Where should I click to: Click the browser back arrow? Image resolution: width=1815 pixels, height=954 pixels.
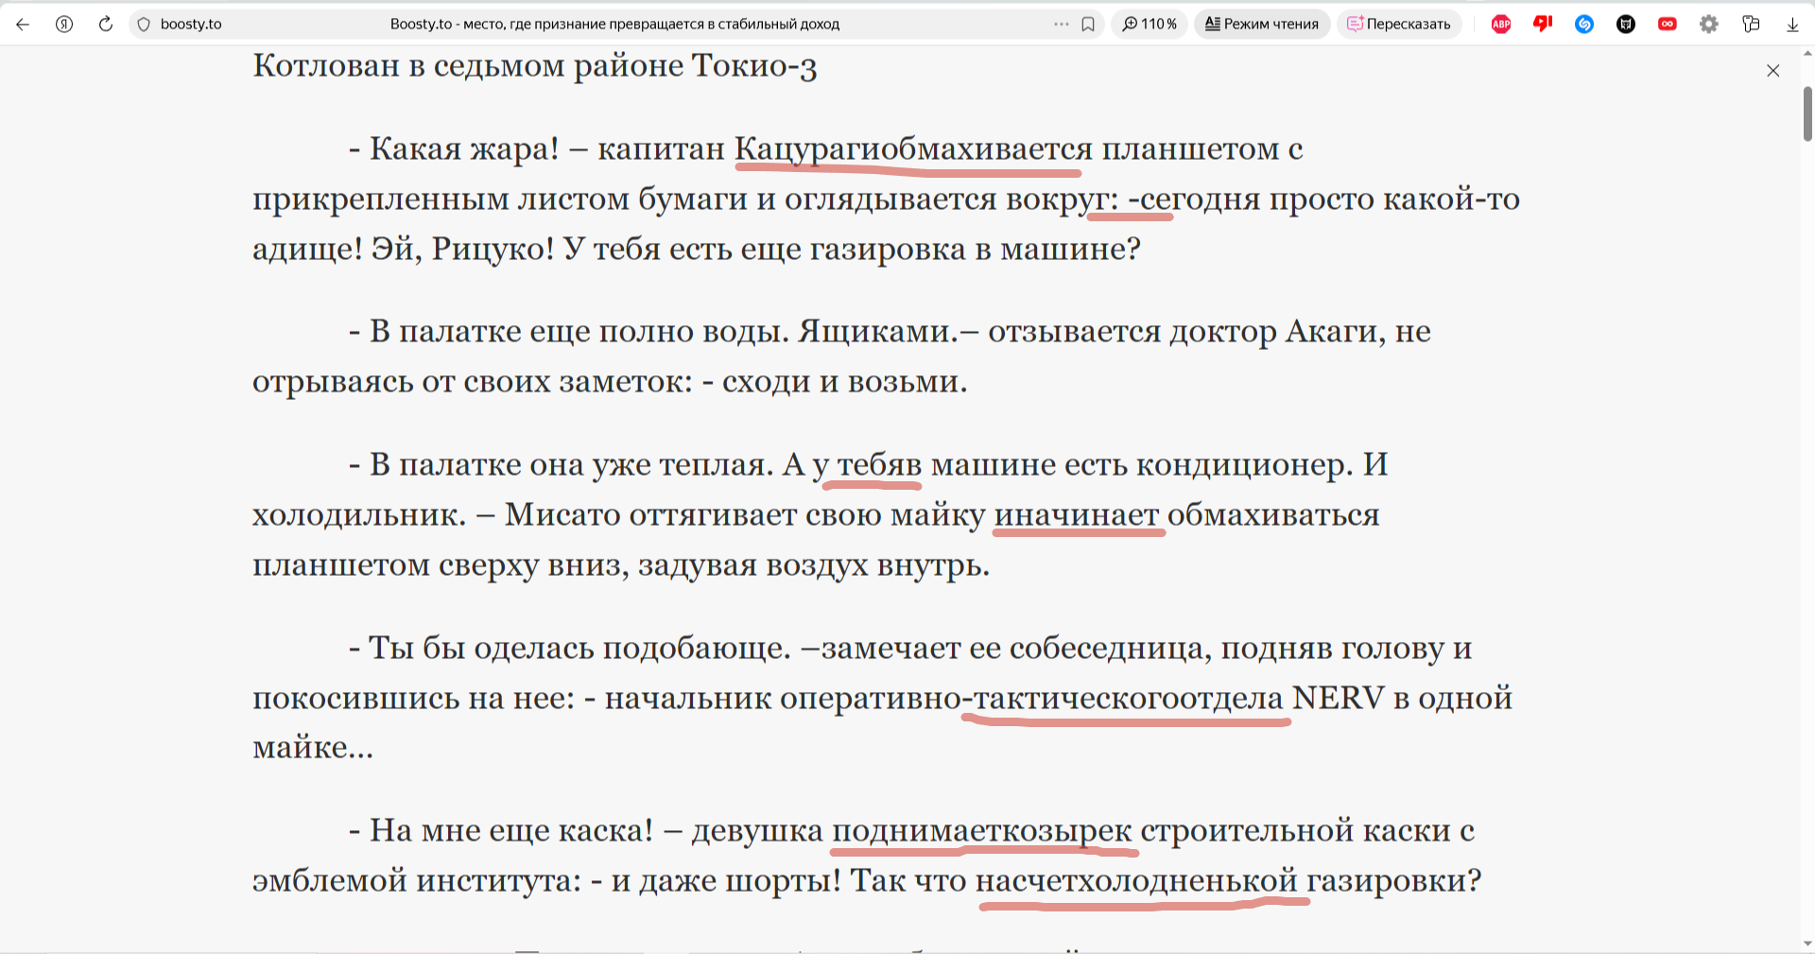[x=23, y=25]
